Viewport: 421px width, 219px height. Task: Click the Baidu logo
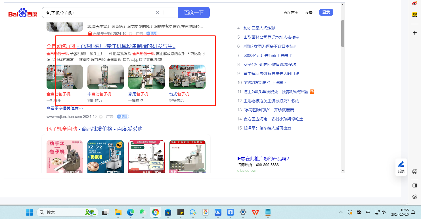click(23, 13)
